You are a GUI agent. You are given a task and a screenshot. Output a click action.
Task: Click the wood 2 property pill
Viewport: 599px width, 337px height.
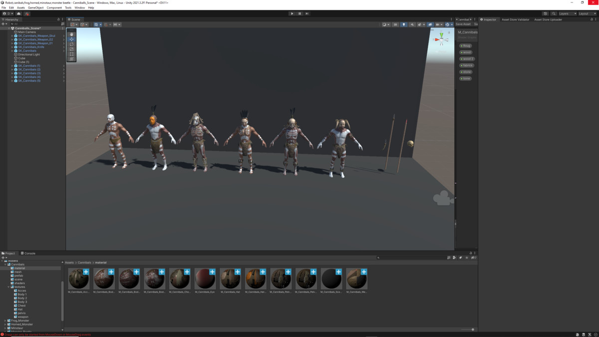pyautogui.click(x=467, y=59)
